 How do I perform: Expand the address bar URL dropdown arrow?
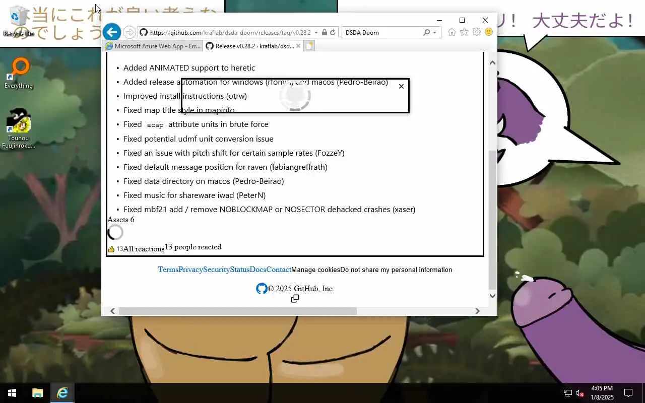coord(316,32)
